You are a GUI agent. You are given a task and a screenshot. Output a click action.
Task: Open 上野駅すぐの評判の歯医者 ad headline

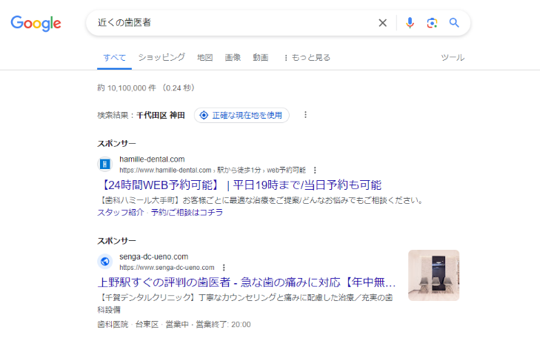point(247,282)
